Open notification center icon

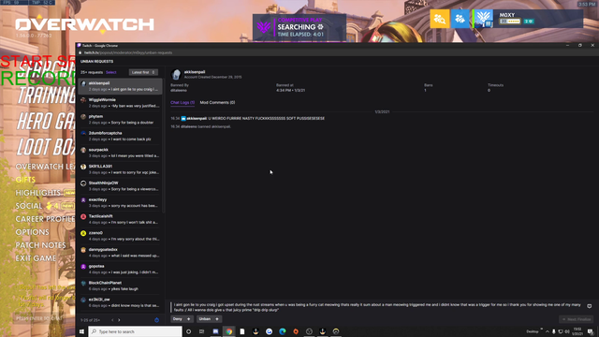(591, 331)
